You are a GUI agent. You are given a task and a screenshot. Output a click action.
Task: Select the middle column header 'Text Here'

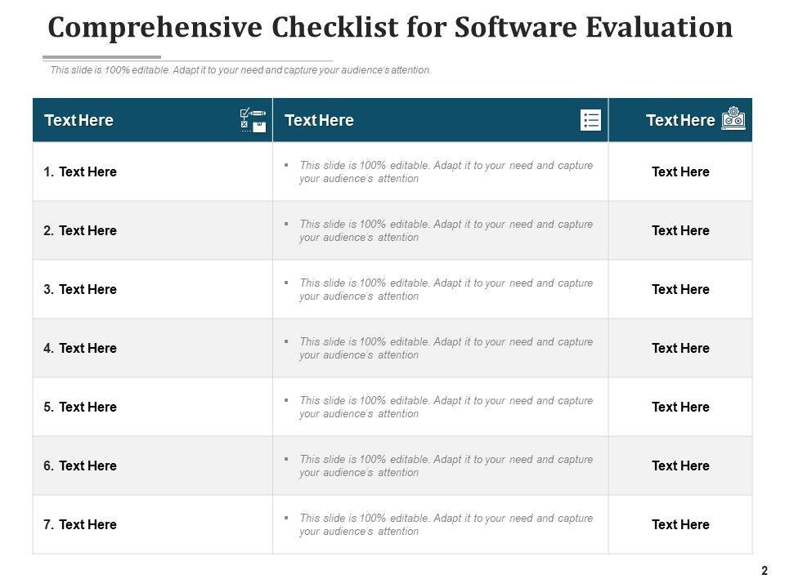click(319, 121)
